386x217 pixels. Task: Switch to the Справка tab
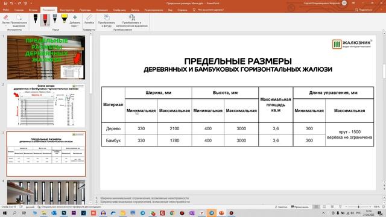pyautogui.click(x=182, y=10)
